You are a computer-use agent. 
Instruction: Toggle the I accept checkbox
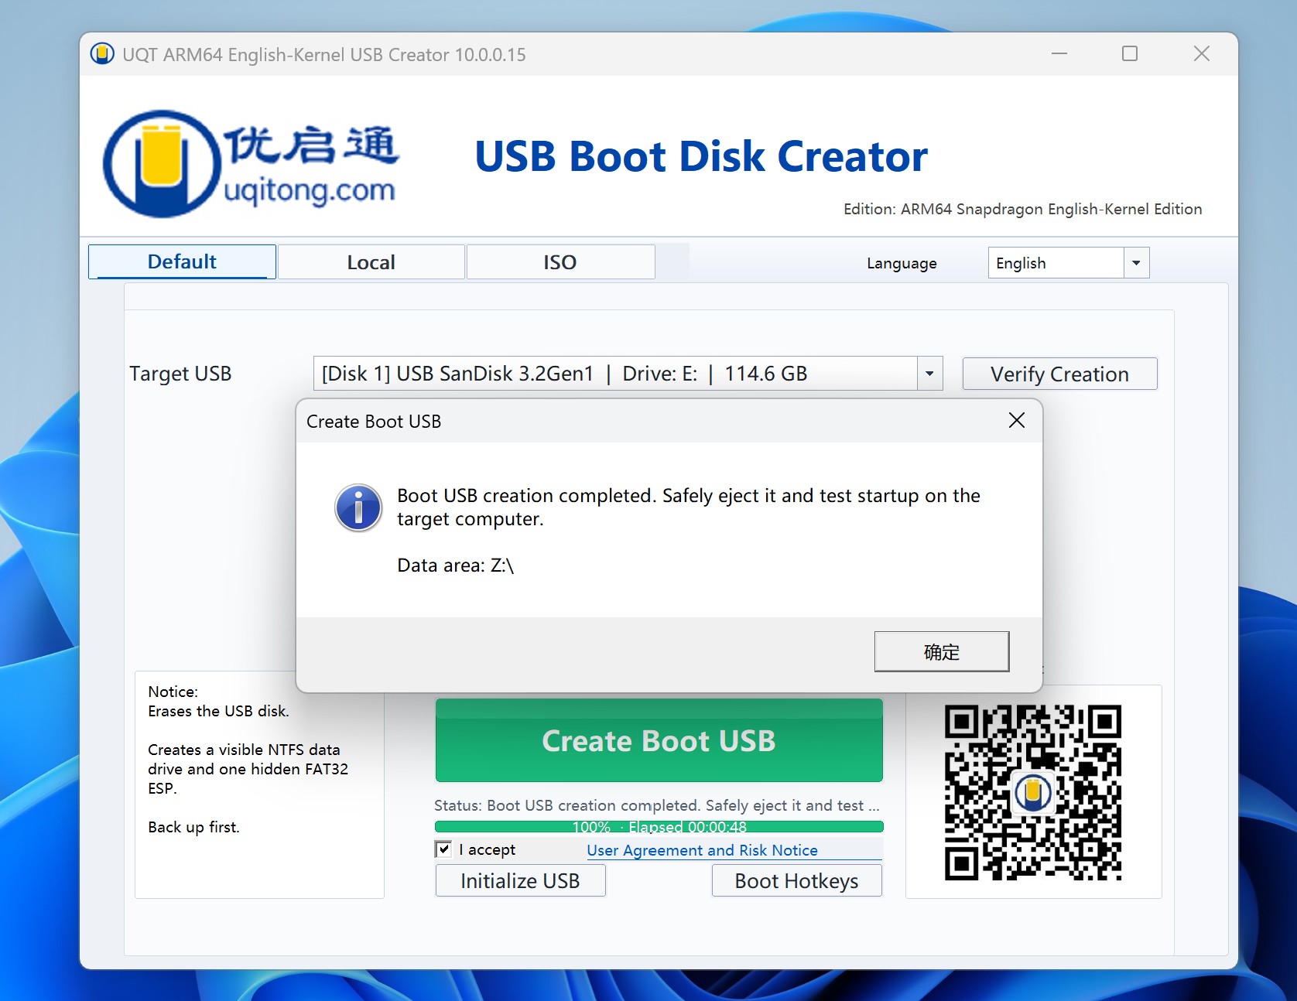(443, 849)
